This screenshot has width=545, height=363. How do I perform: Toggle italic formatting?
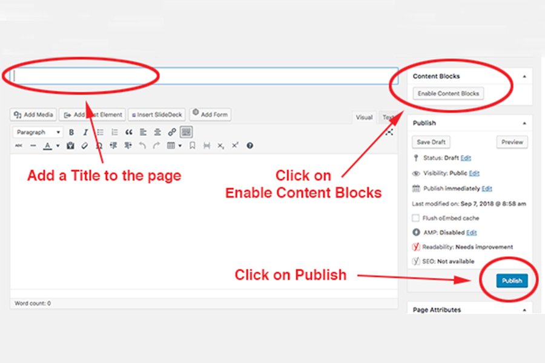[85, 132]
